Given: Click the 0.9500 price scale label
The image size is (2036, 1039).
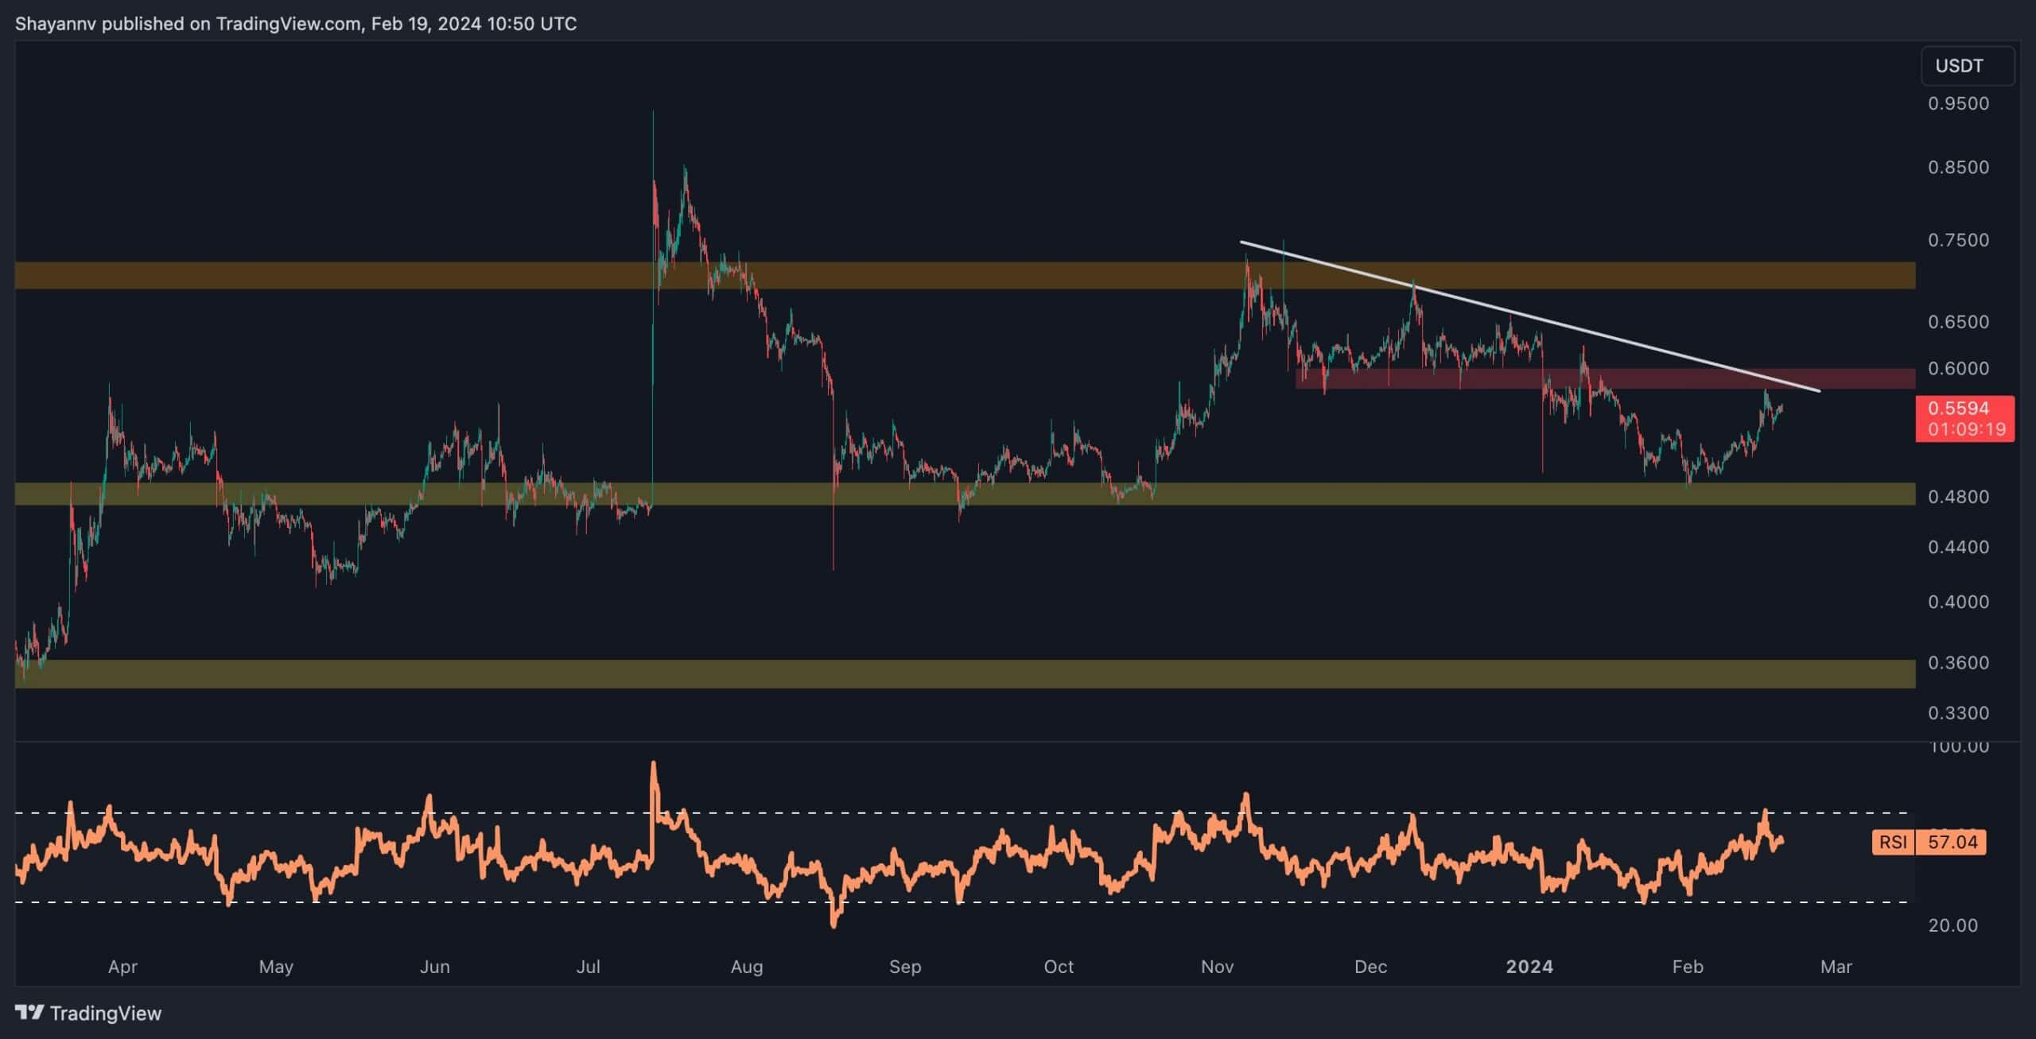Looking at the screenshot, I should point(1957,104).
